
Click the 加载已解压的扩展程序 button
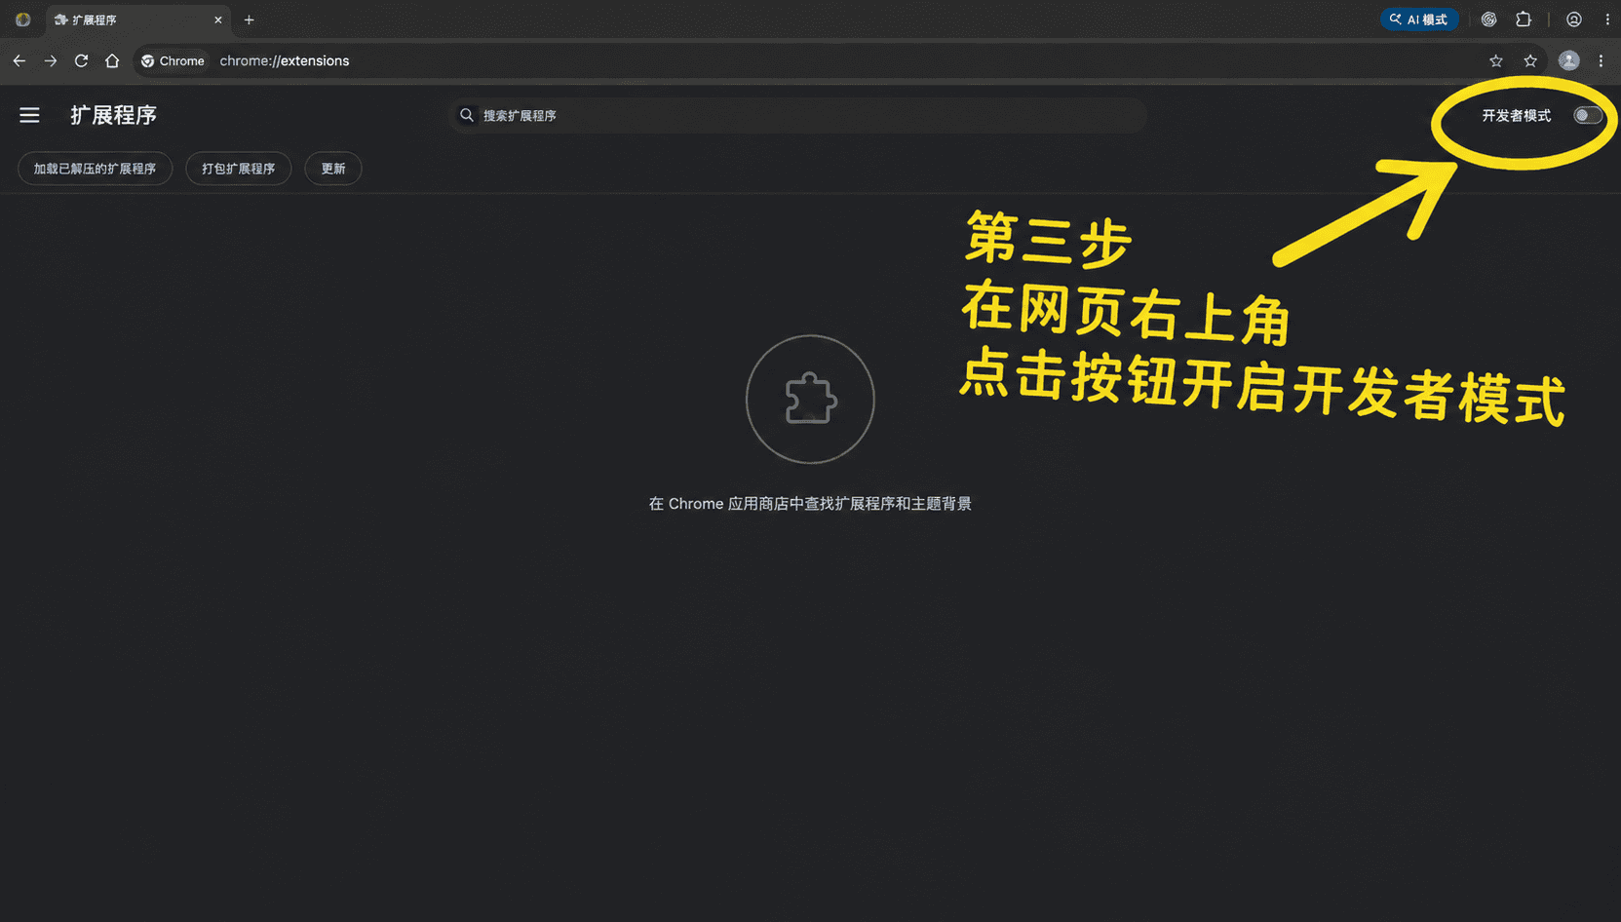pos(95,169)
